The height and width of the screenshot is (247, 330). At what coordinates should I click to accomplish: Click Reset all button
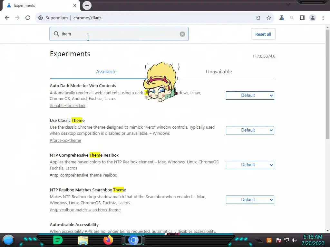coord(263,34)
